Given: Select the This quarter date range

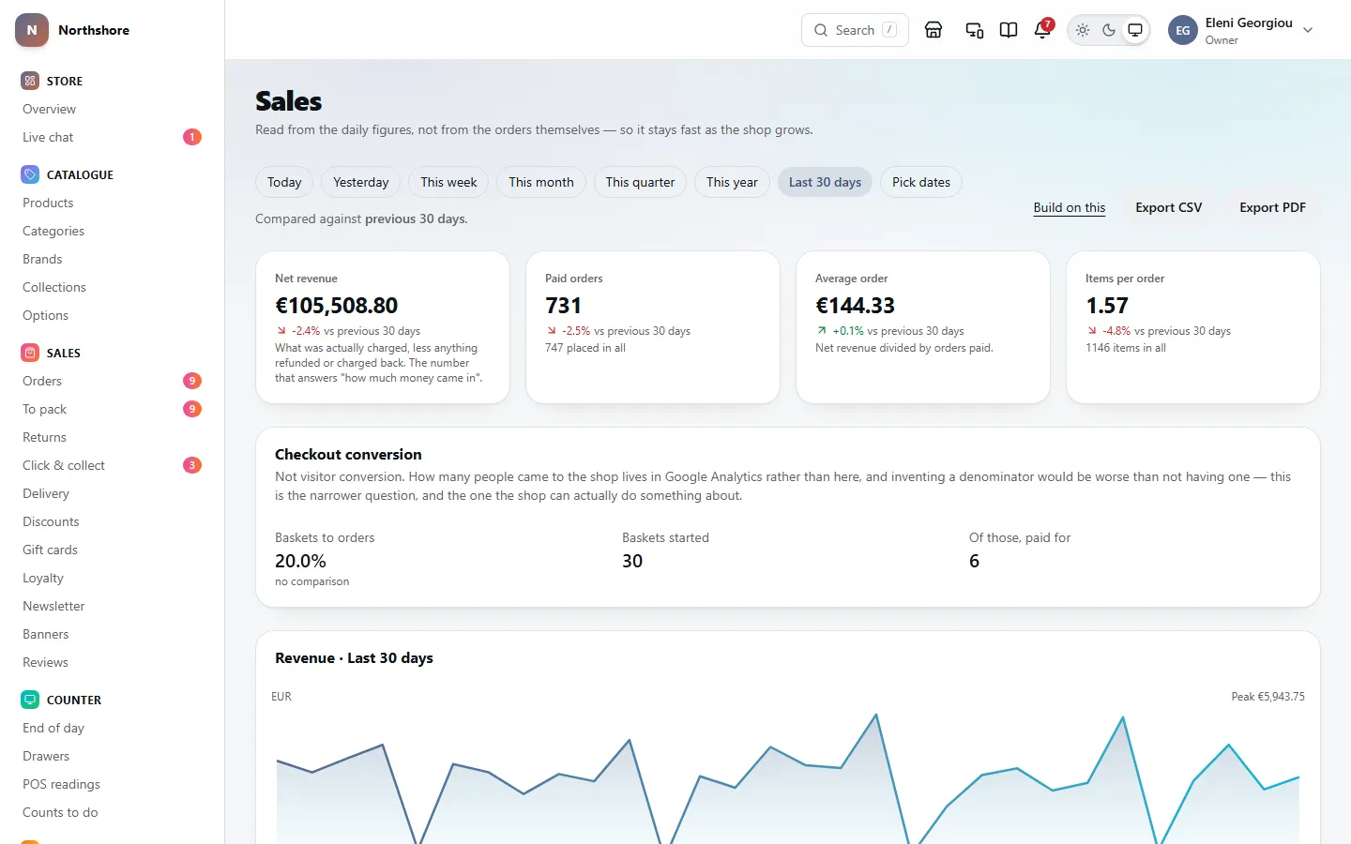Looking at the screenshot, I should point(640,182).
